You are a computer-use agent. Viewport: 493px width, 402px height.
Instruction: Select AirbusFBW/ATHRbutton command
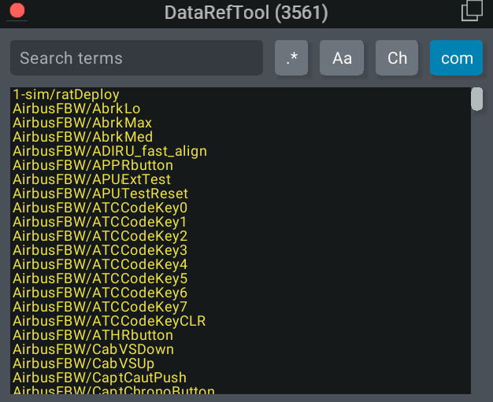93,335
